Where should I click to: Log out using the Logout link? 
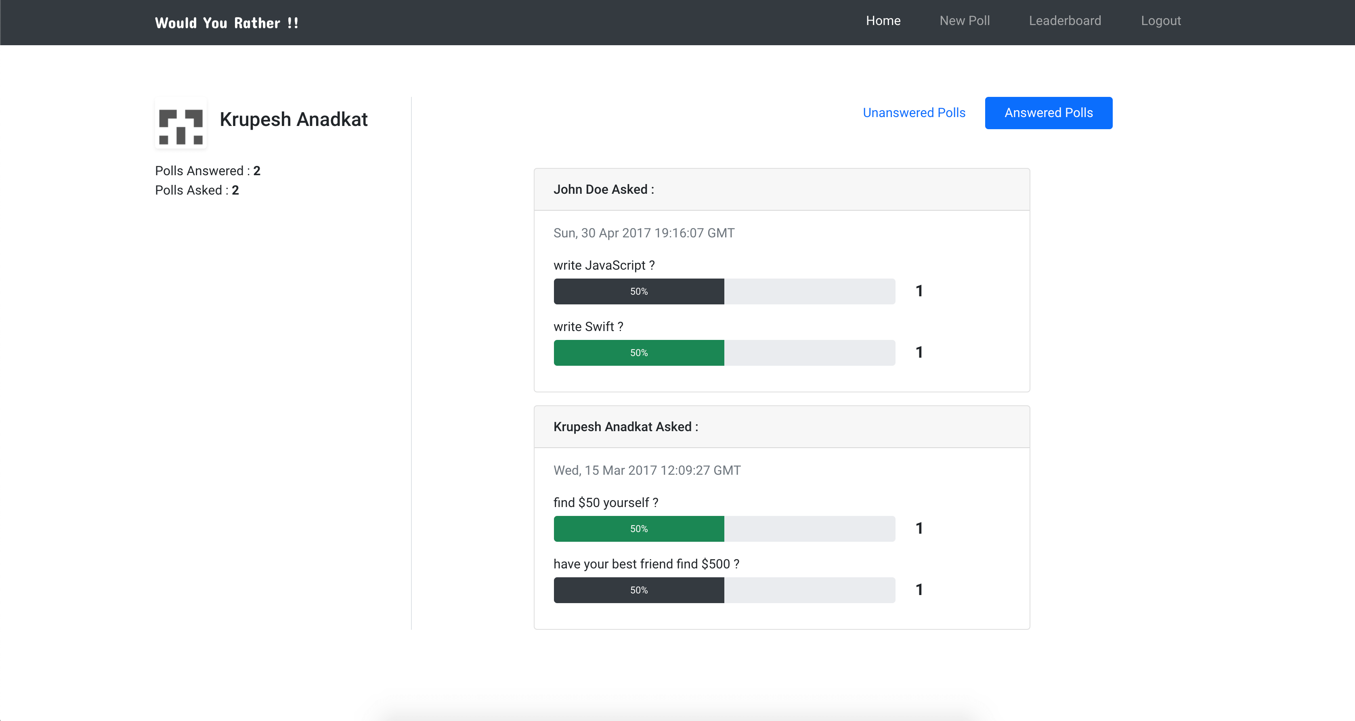tap(1160, 21)
